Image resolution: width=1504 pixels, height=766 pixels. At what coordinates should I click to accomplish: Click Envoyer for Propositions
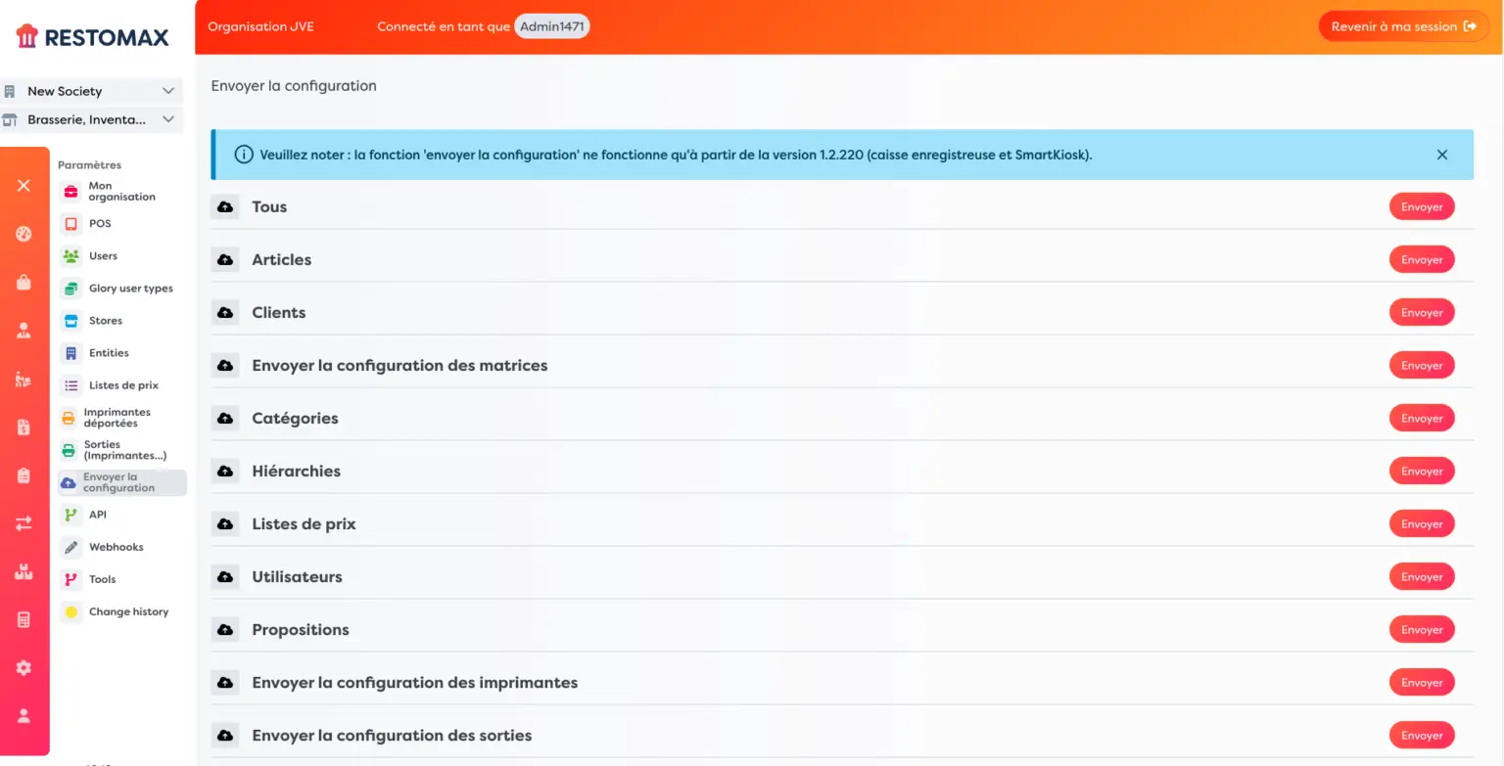click(x=1422, y=629)
